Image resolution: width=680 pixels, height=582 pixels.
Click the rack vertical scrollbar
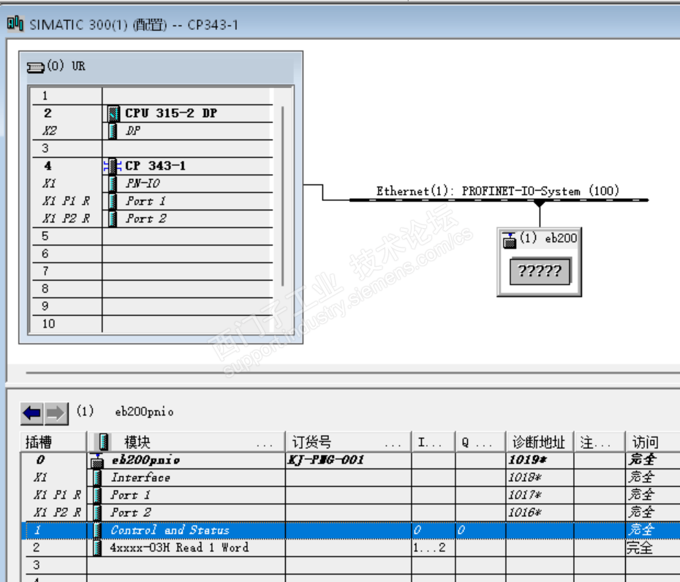[x=282, y=196]
